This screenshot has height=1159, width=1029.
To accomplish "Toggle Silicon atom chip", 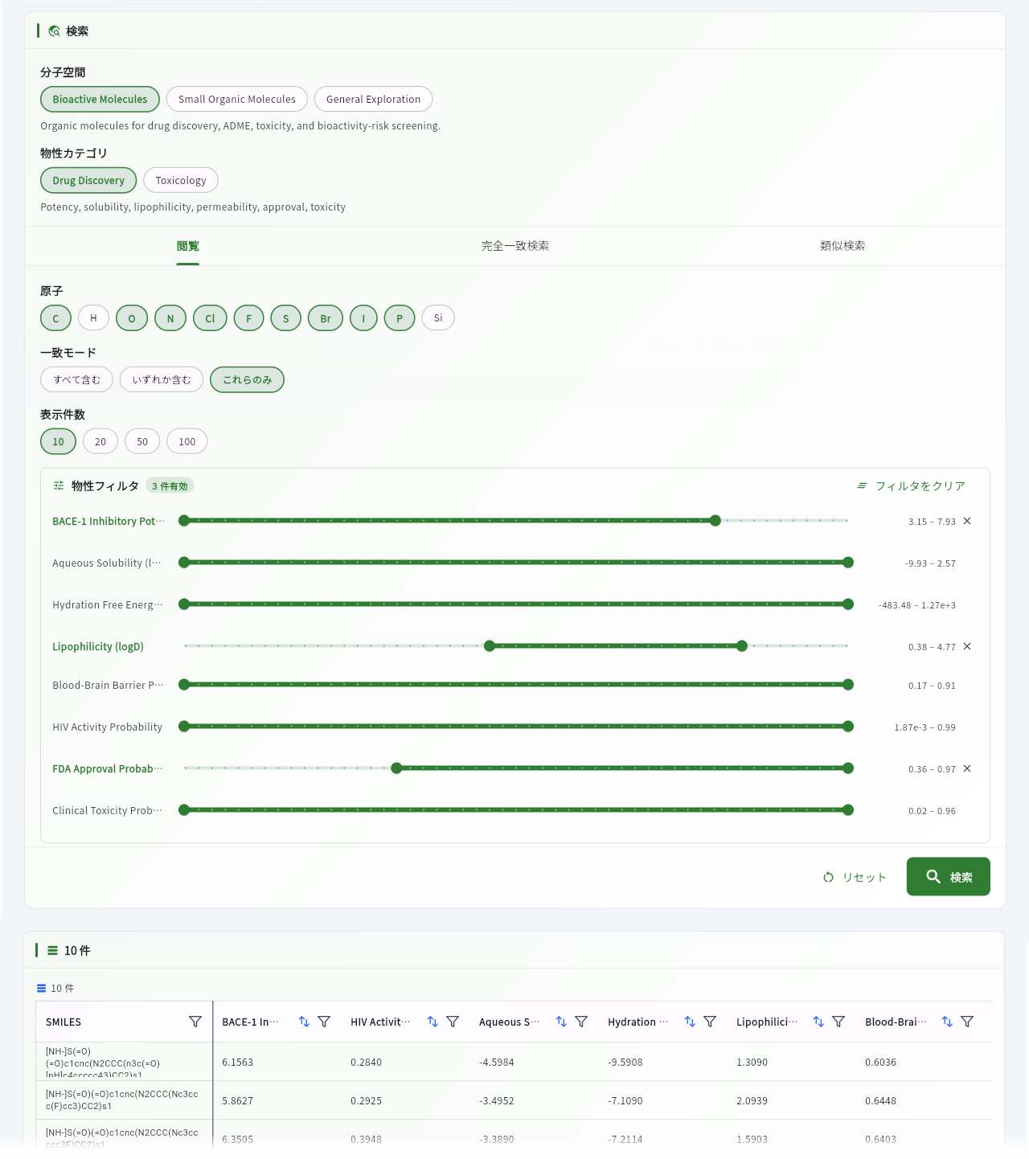I will click(438, 318).
